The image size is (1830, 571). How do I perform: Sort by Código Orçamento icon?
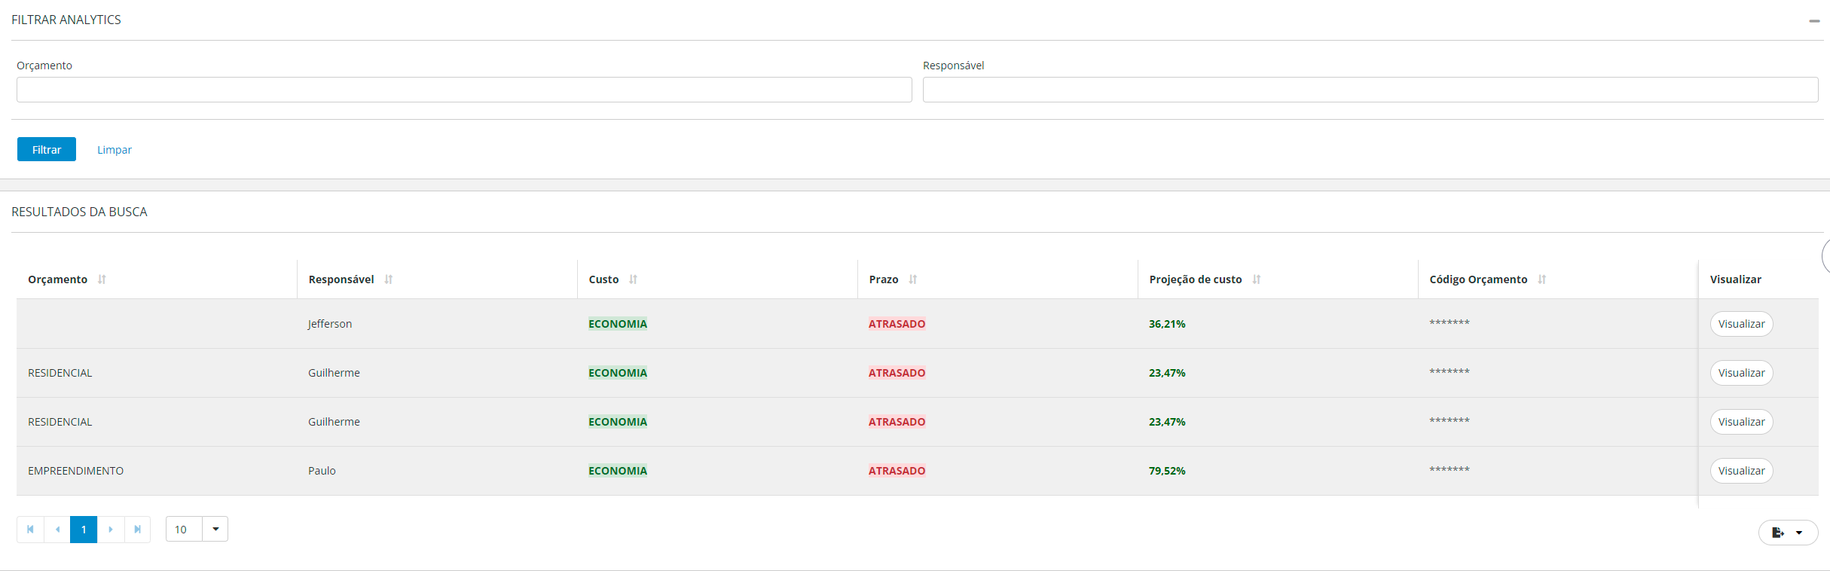1541,279
